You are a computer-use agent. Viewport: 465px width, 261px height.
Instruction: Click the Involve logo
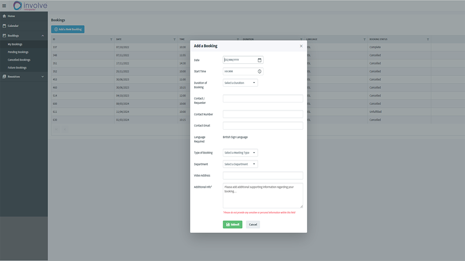click(30, 6)
